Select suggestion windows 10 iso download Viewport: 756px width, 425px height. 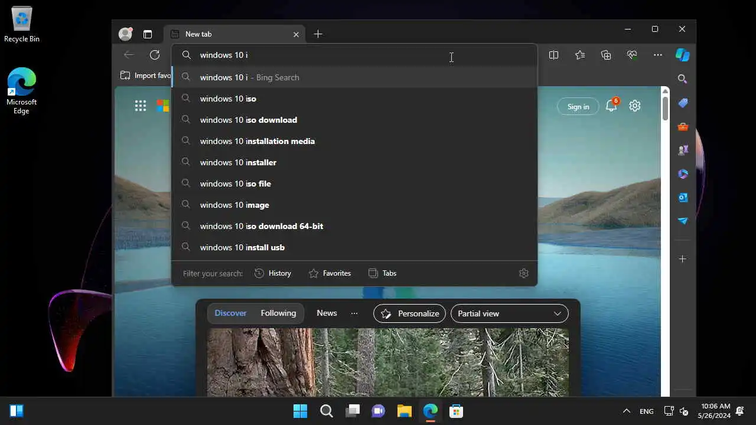click(x=354, y=120)
